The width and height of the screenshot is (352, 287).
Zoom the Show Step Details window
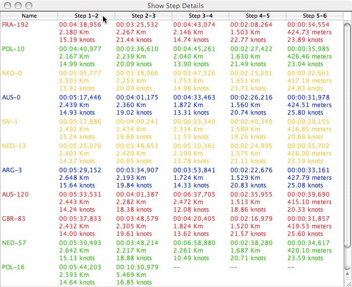[x=29, y=6]
